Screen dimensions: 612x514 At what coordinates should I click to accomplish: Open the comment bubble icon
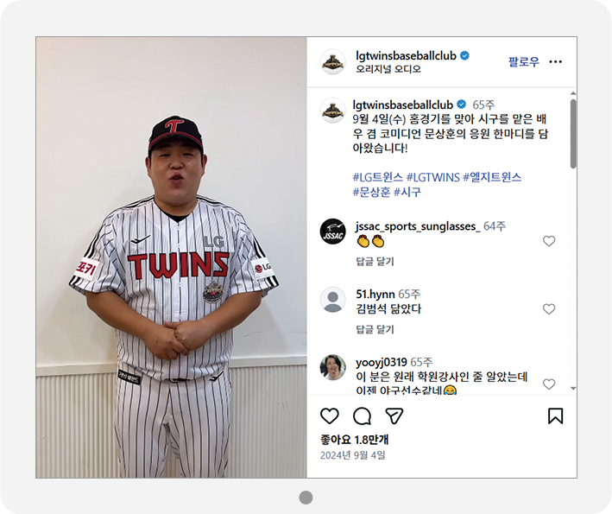click(362, 416)
